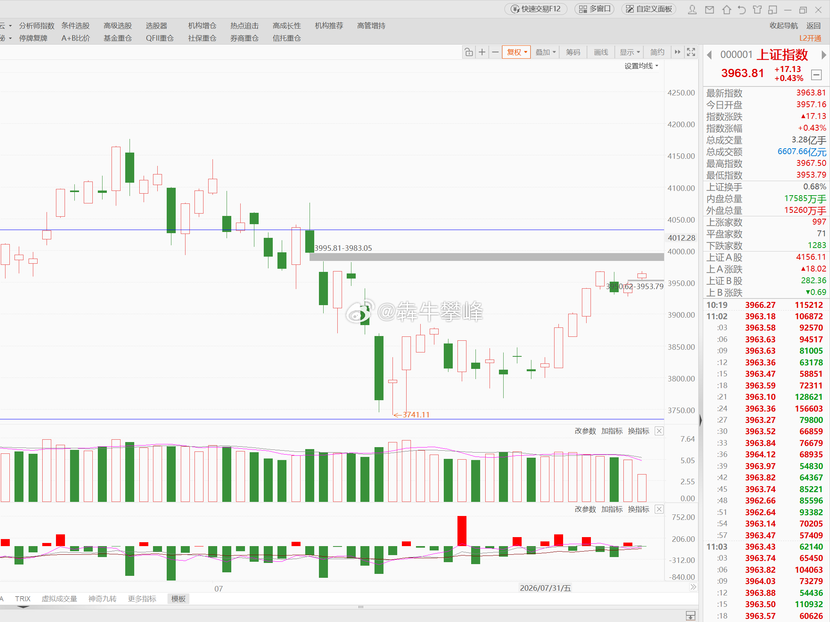Select the 虚拟成交量 indicator tab
This screenshot has height=622, width=830.
click(x=59, y=599)
